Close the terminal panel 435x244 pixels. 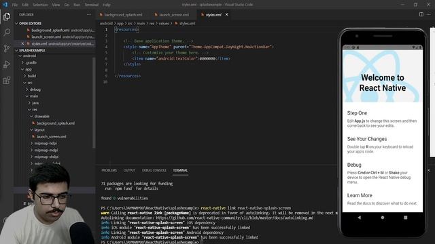(x=429, y=170)
